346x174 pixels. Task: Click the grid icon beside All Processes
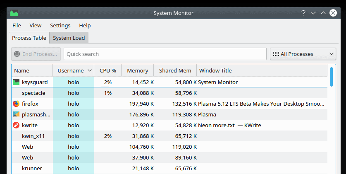click(x=276, y=54)
